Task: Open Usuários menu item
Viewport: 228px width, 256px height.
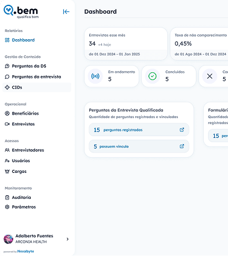Action: point(37,161)
